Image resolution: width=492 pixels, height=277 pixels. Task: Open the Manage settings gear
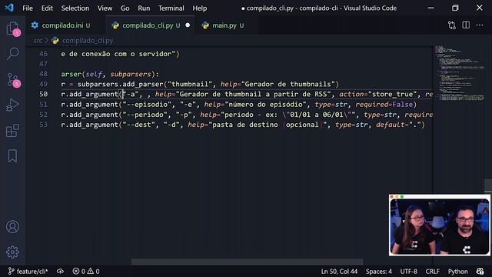click(x=12, y=252)
